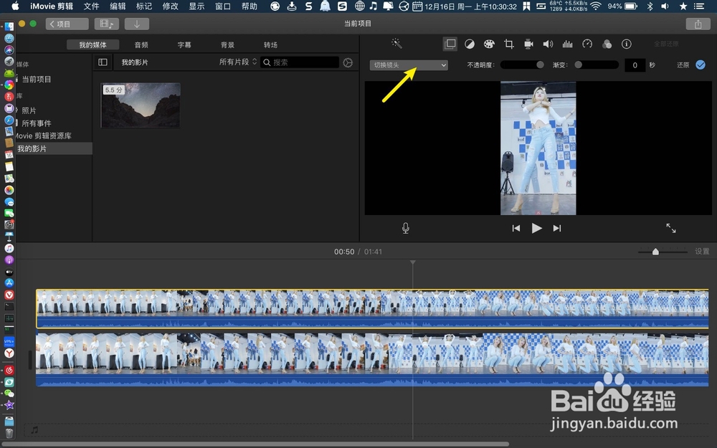Image resolution: width=717 pixels, height=448 pixels.
Task: Open timeline 设置 options
Action: pos(702,252)
